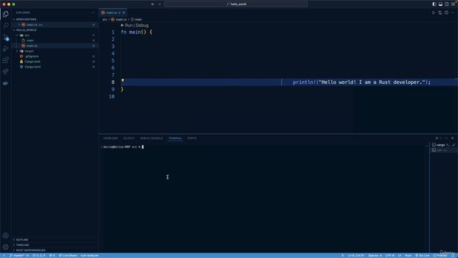Open the Search view in activity bar
458x258 pixels.
click(6, 26)
